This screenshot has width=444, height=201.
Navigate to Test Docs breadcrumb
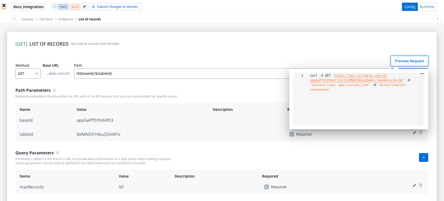click(46, 19)
